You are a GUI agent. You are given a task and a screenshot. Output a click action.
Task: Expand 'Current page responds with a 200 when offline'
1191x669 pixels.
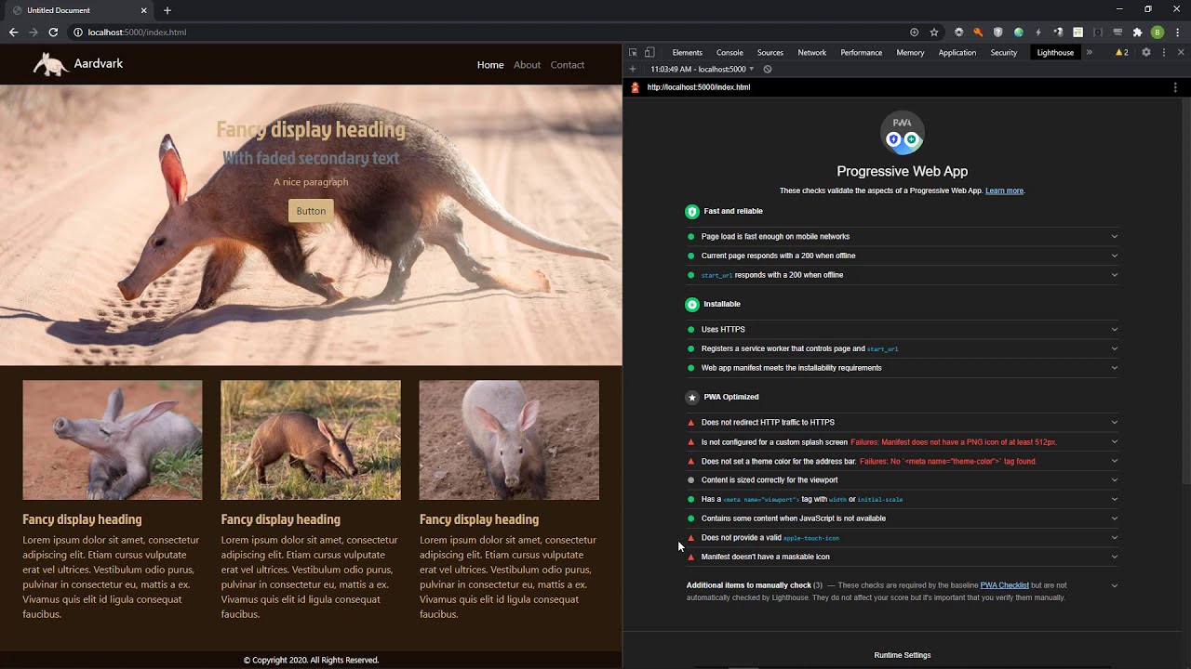[903, 256]
